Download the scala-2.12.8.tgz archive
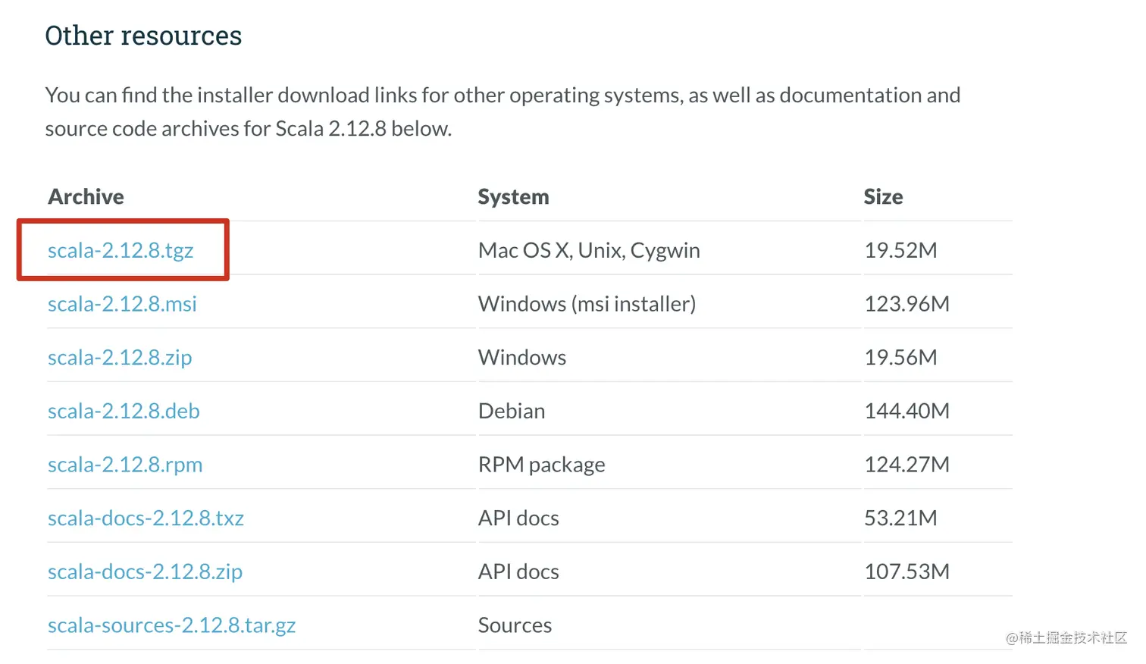 [121, 251]
